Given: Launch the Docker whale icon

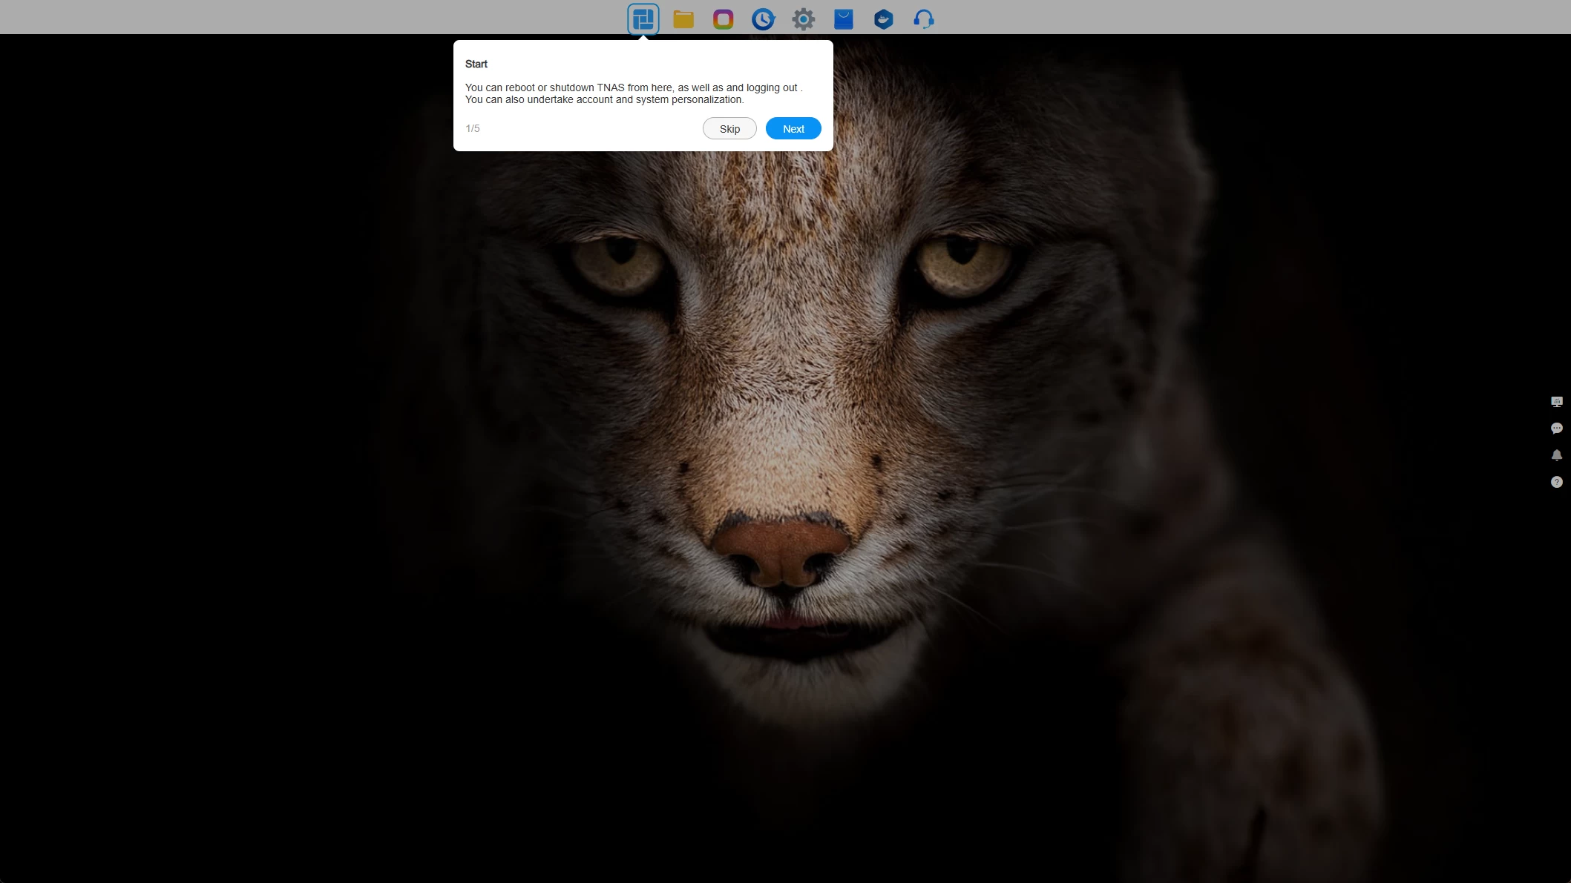Looking at the screenshot, I should point(883,19).
